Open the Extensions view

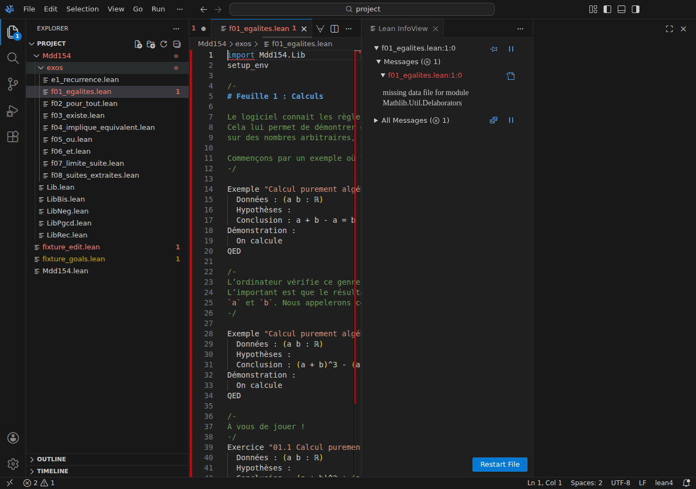pyautogui.click(x=13, y=137)
